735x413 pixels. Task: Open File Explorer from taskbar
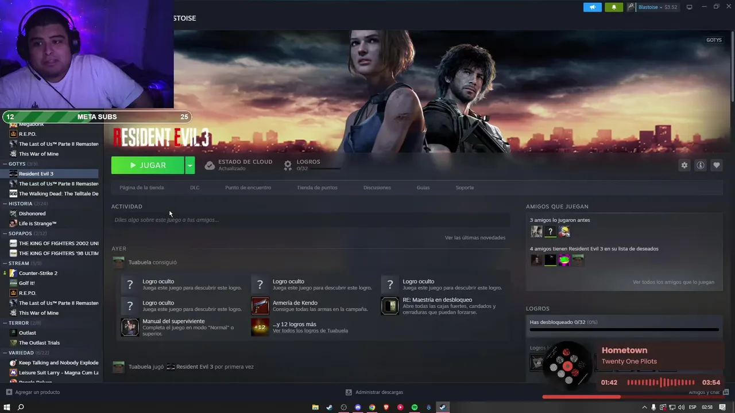pyautogui.click(x=315, y=407)
